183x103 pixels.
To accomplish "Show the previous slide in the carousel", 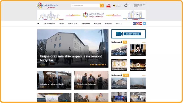I will 41,48.
